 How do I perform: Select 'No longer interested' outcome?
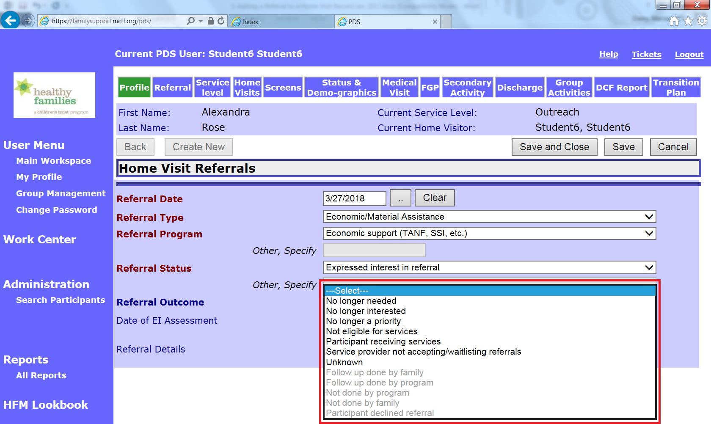point(490,311)
